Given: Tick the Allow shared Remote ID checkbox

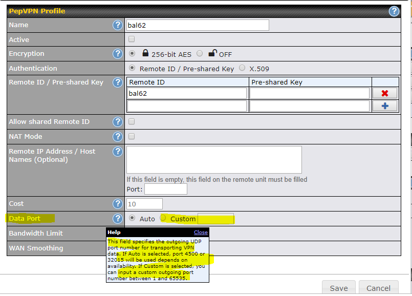Looking at the screenshot, I should point(132,122).
